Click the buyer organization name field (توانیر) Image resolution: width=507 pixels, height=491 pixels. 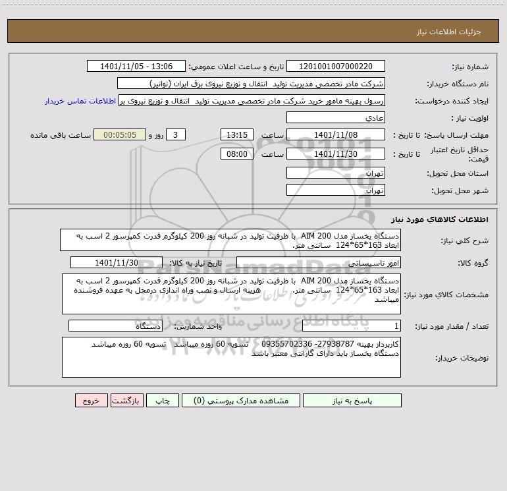(251, 83)
